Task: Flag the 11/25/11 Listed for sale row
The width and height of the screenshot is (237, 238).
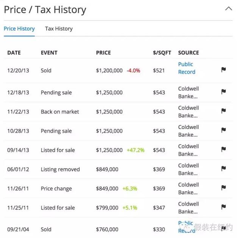Action: pos(223,207)
